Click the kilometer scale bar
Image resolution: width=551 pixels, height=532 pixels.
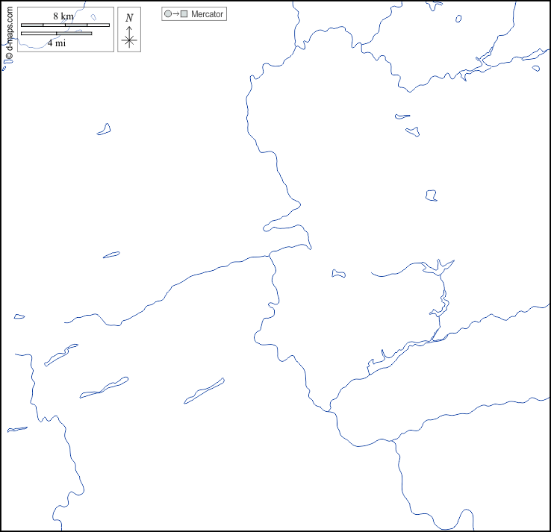coord(65,25)
